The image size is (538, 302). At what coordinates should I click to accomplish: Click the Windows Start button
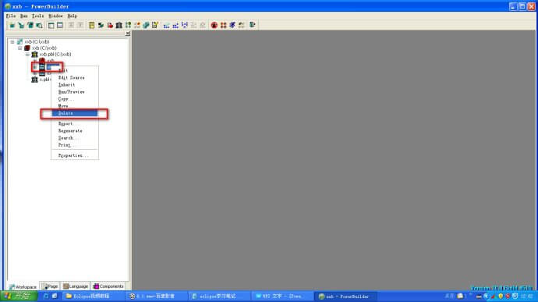coord(19,297)
